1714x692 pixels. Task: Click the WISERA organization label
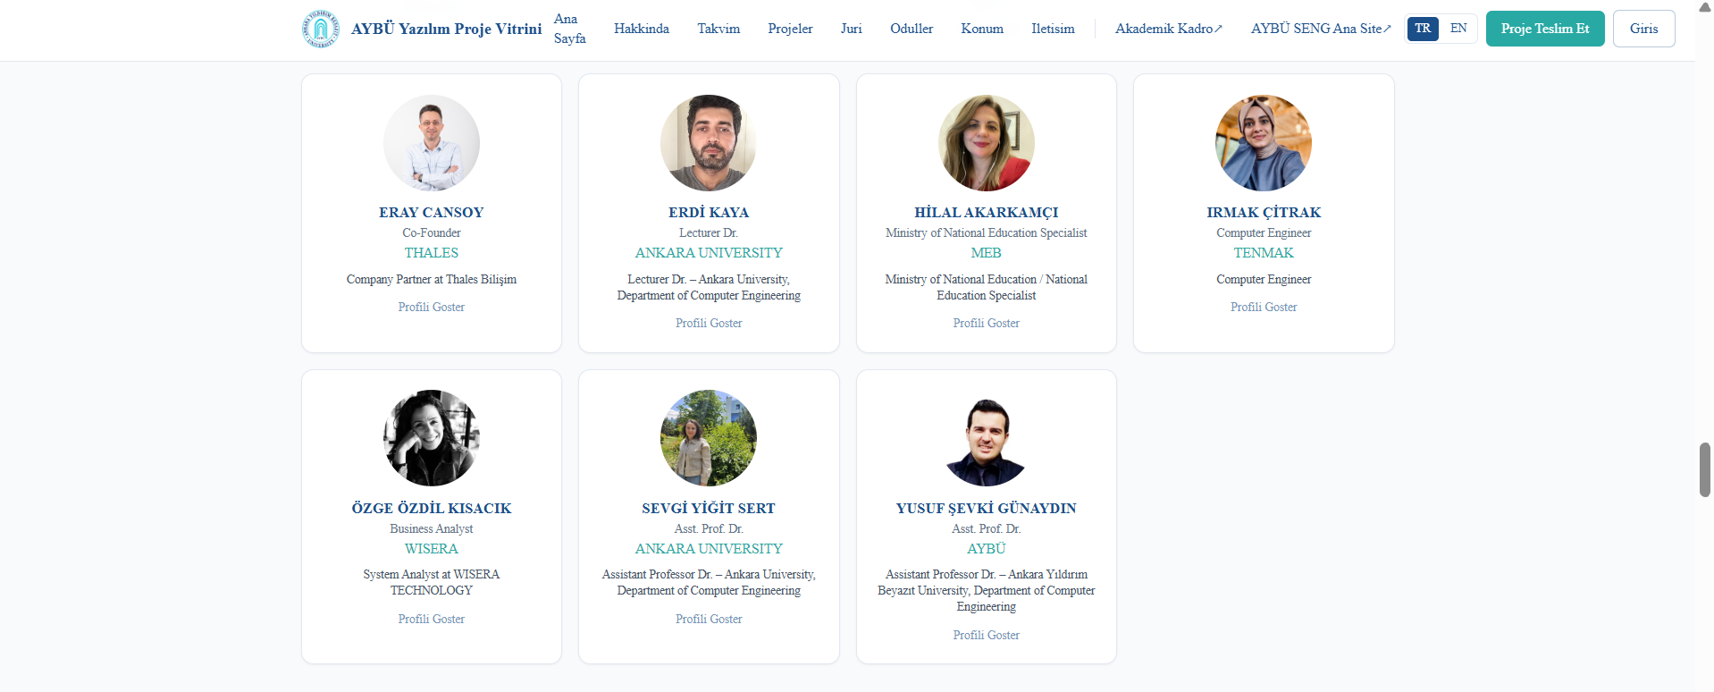coord(432,549)
